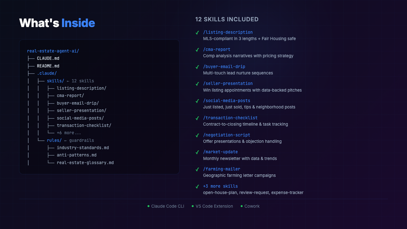Click the checkmark next to /market-update
The image size is (407, 229).
point(197,152)
